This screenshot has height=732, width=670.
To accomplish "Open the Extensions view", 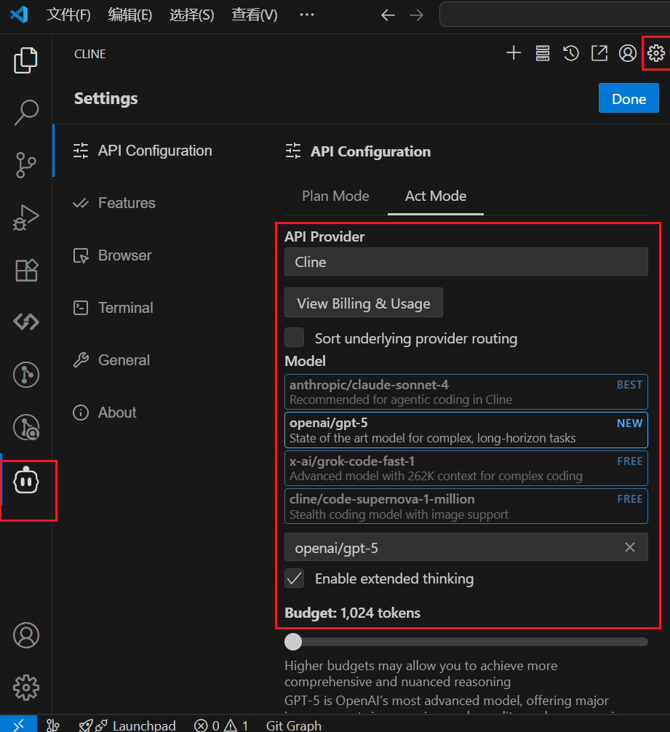I will (25, 270).
